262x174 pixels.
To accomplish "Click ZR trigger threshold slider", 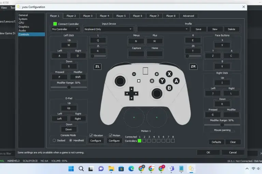I will (x=193, y=56).
